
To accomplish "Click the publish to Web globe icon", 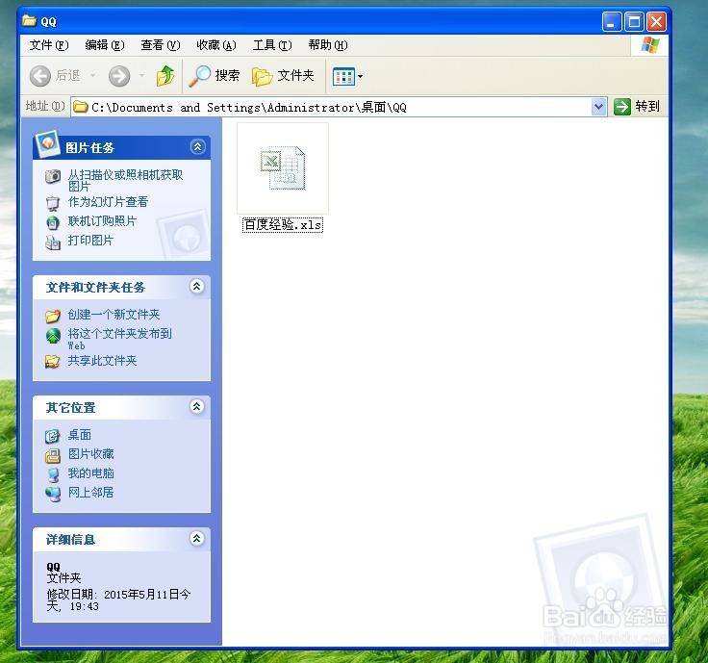I will click(x=53, y=336).
